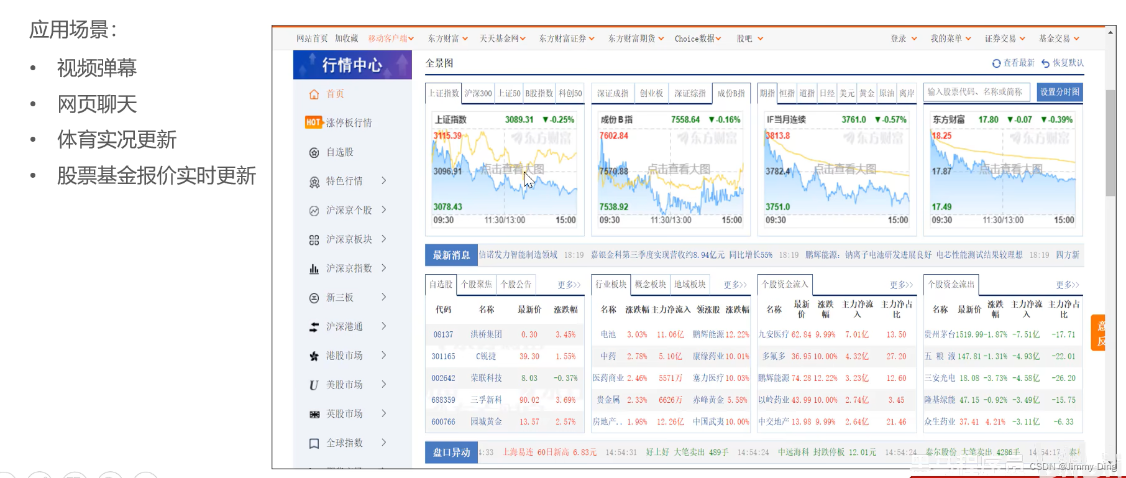Switch to the 上证指数 tab
The height and width of the screenshot is (478, 1126).
[x=444, y=93]
